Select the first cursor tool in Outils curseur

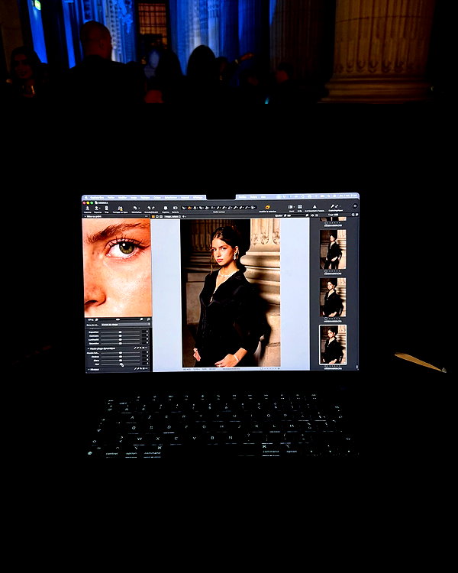(x=183, y=208)
